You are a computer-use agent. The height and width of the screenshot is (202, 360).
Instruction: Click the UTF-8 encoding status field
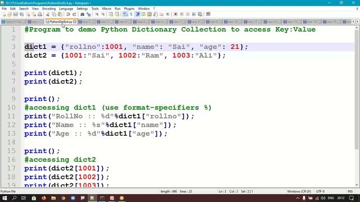click(x=320, y=191)
